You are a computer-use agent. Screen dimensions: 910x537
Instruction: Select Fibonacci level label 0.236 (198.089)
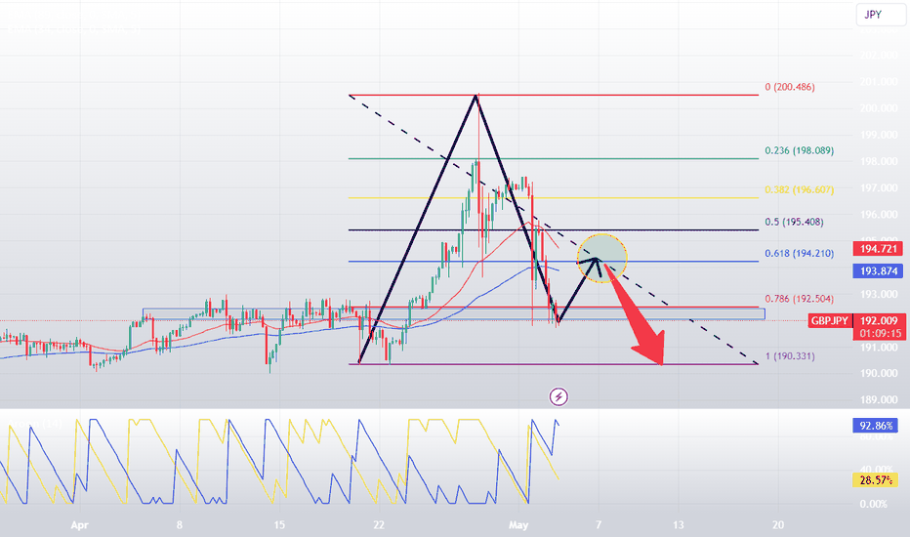[x=799, y=150]
